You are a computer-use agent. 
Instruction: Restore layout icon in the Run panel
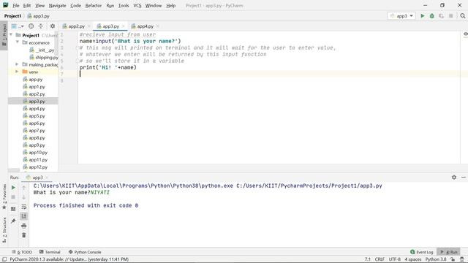click(13, 209)
